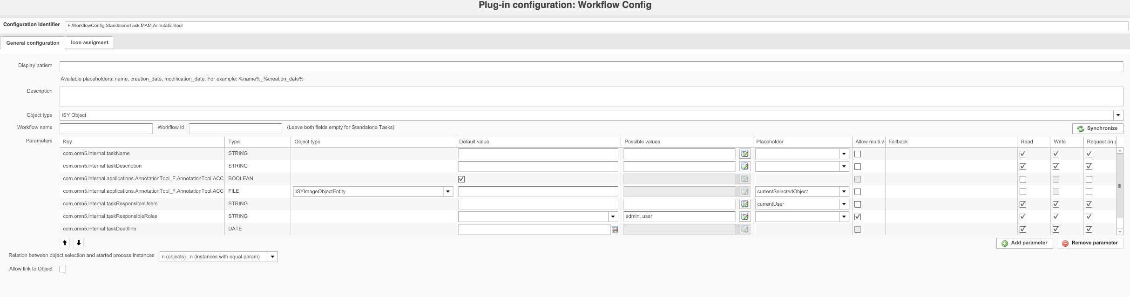Enable Read for the FILE parameter row
The height and width of the screenshot is (297, 1130).
click(x=1023, y=192)
